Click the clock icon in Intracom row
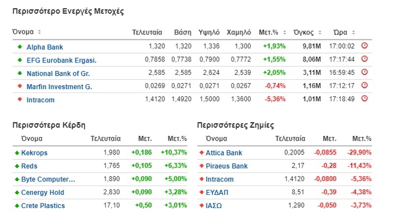 pyautogui.click(x=364, y=98)
